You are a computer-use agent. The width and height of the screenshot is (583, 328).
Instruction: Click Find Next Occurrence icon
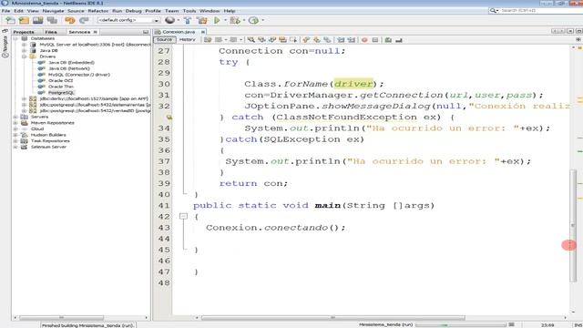pyautogui.click(x=272, y=40)
